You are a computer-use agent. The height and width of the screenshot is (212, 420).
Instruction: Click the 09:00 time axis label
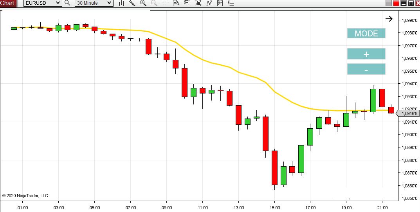tap(167, 208)
